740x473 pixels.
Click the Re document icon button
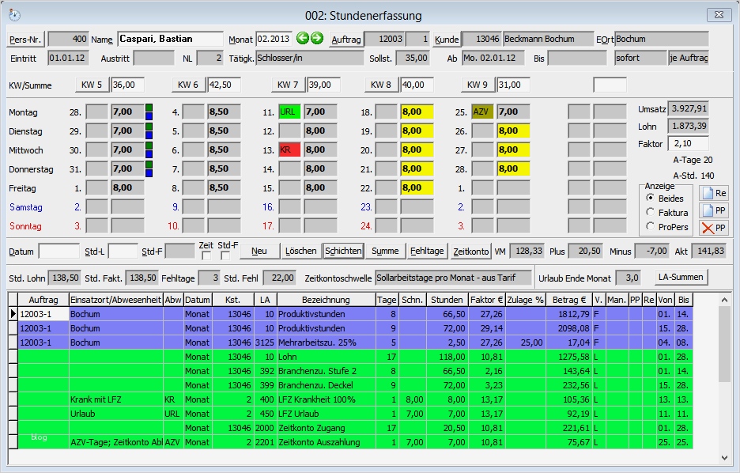tap(714, 193)
